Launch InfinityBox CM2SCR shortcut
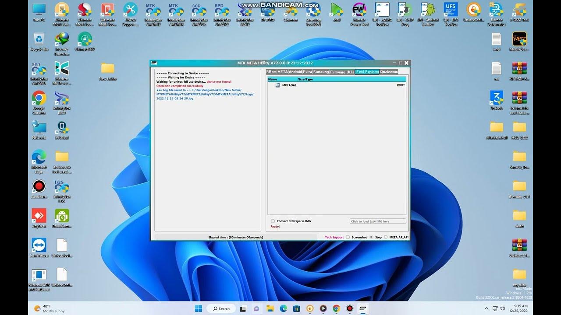 [199, 14]
